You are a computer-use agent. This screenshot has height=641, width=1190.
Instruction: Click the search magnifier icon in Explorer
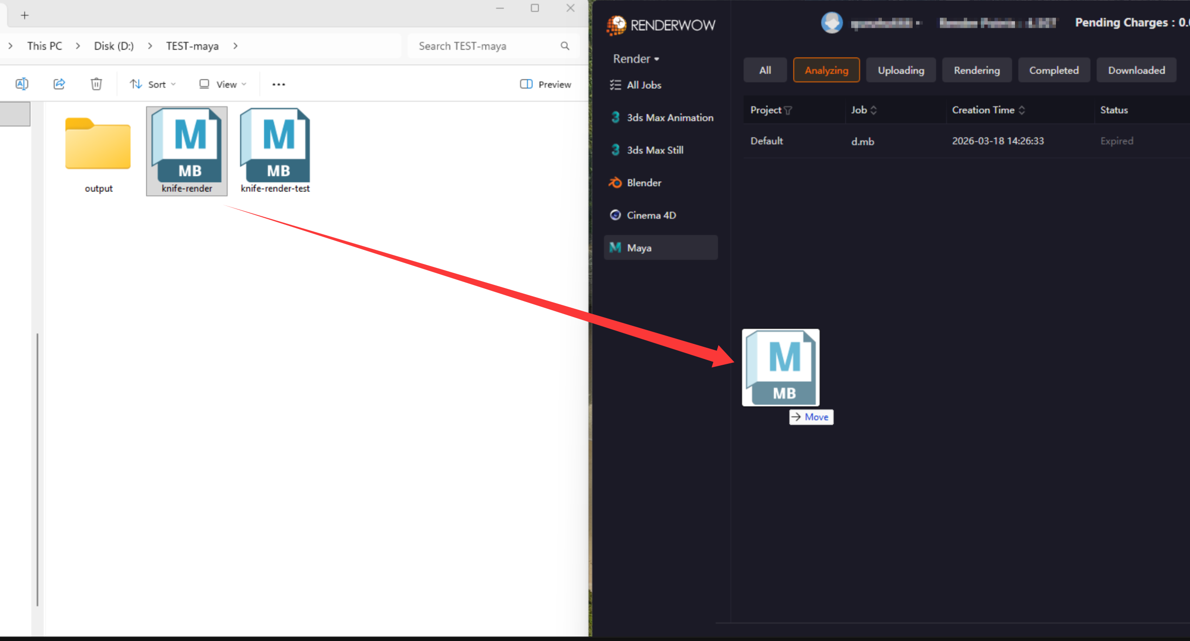[x=565, y=46]
